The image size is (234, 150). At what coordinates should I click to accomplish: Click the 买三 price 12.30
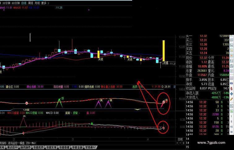203,44
